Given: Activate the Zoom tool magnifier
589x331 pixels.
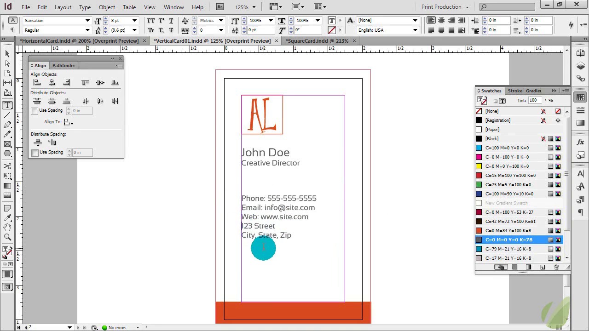Looking at the screenshot, I should coord(7,237).
